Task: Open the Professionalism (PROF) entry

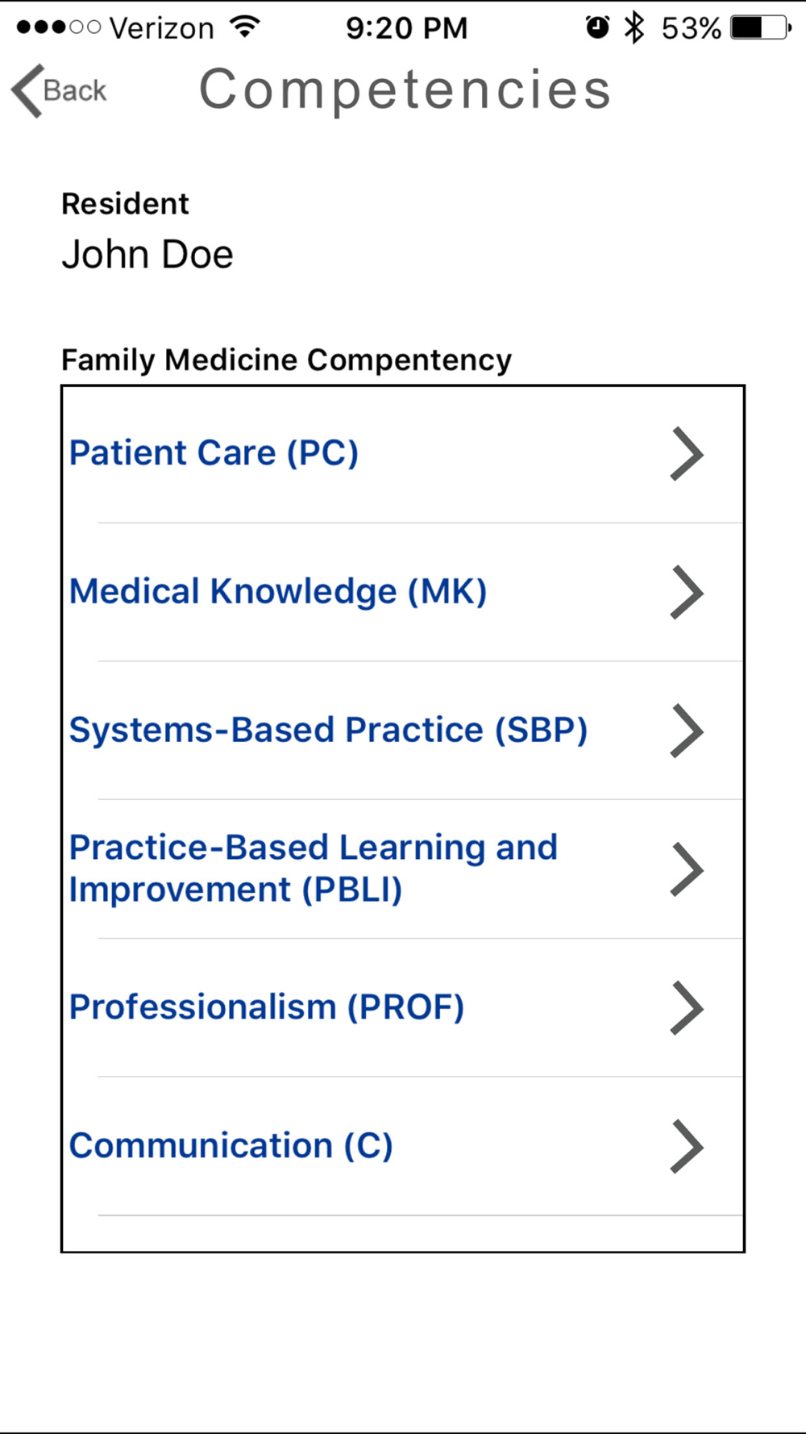Action: tap(267, 1007)
